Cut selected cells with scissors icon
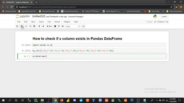Viewport: 184px width, 103px height. pyautogui.click(x=26, y=26)
